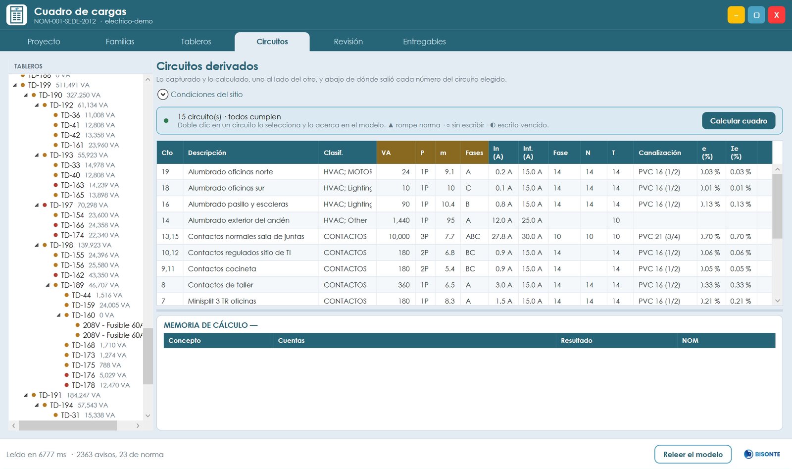This screenshot has width=792, height=469.
Task: Collapse the TD-189 branch arrow
Action: [x=48, y=285]
